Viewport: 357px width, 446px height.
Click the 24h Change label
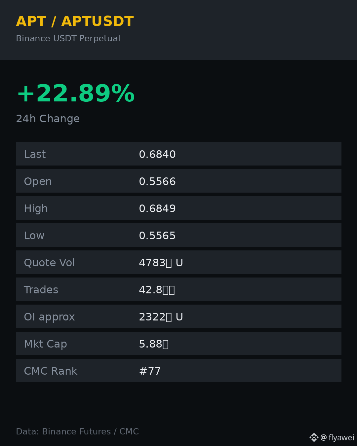48,119
